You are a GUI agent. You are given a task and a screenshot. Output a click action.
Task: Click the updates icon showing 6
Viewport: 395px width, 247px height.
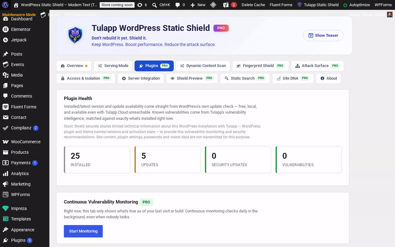[140, 5]
